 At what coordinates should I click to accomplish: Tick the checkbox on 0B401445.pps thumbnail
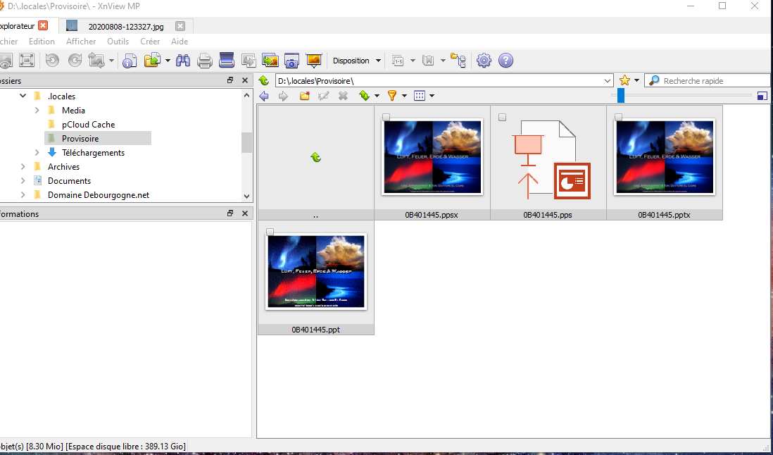(503, 117)
